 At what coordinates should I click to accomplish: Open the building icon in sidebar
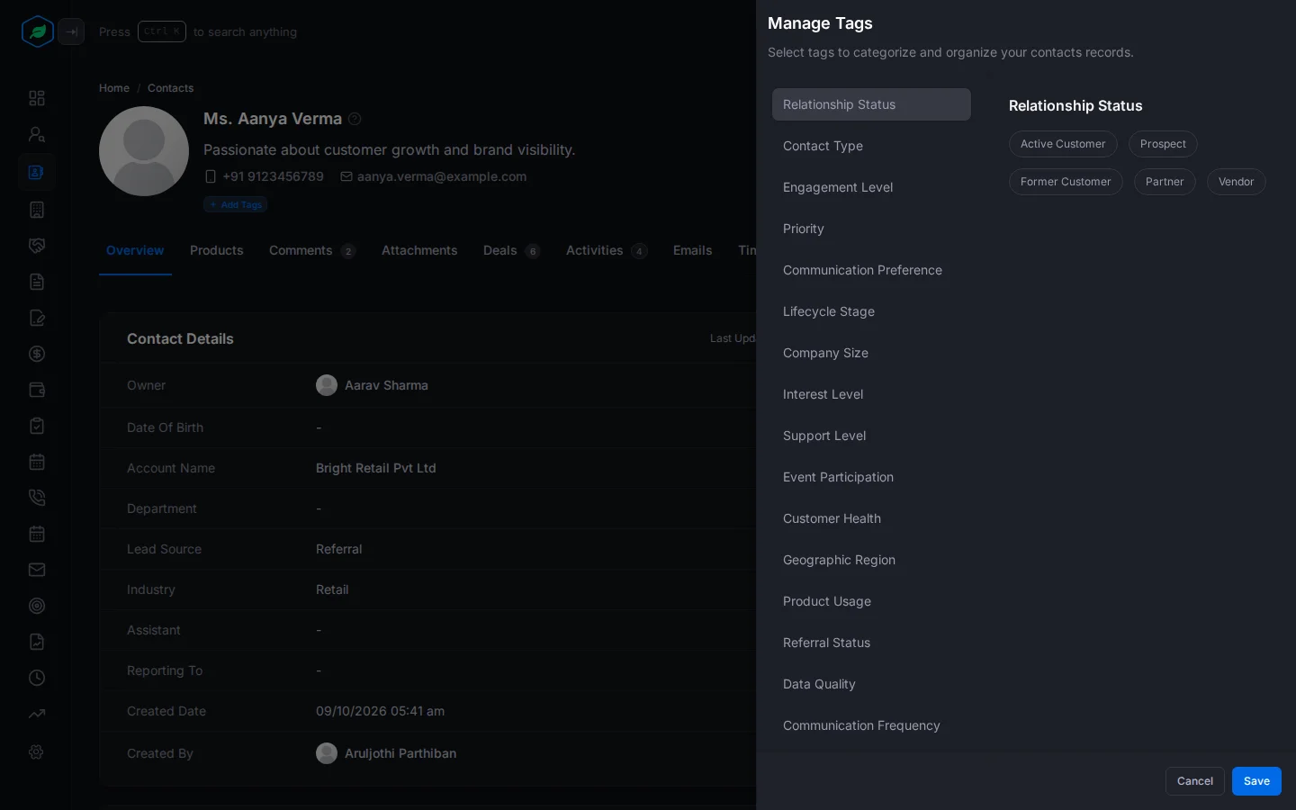37,210
